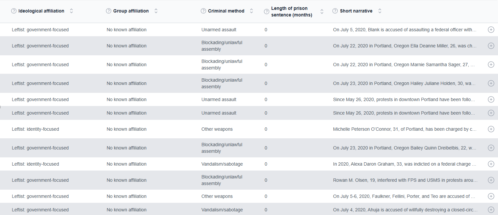Click help icon beside Criminal method header
498x215 pixels.
(203, 11)
